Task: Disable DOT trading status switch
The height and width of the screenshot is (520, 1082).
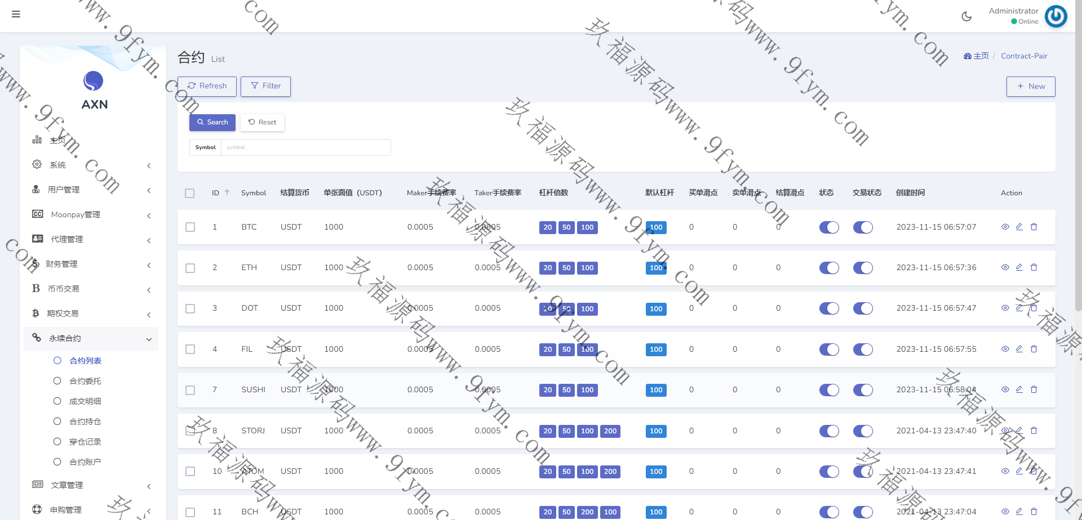Action: pyautogui.click(x=863, y=308)
